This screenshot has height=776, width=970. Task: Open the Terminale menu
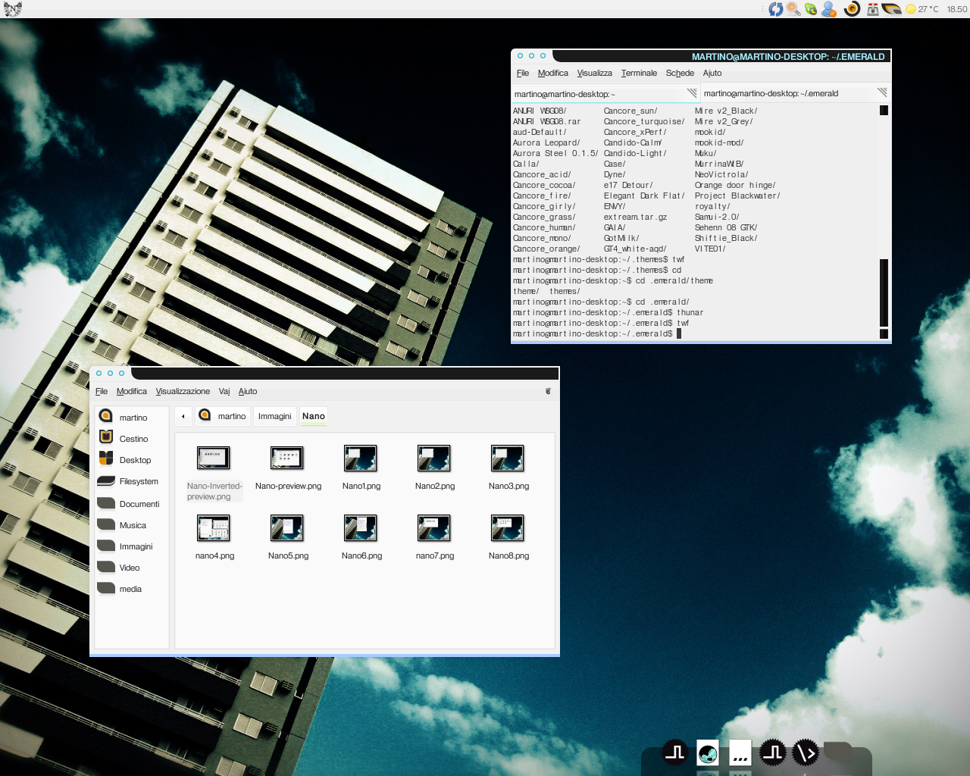[639, 73]
